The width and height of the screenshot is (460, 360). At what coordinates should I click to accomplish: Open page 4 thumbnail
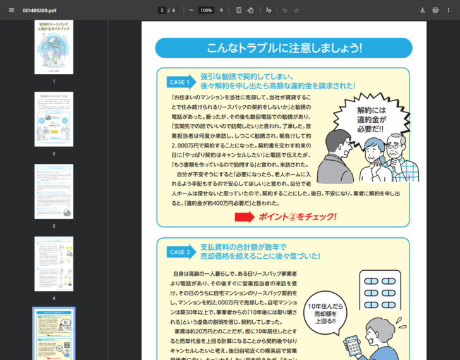pyautogui.click(x=54, y=264)
